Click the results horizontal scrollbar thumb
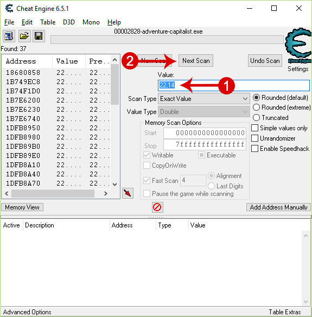 coord(53,194)
